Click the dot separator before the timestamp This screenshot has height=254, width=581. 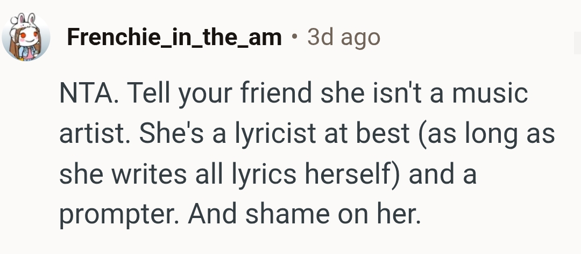coord(294,38)
